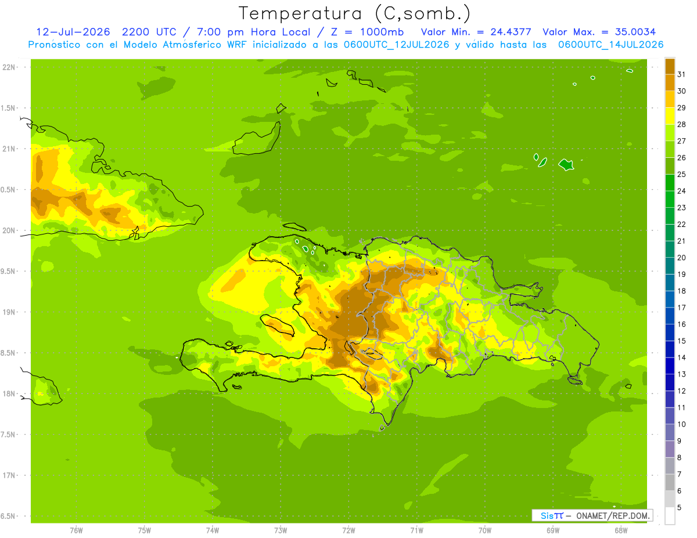Click the "22N" latitude axis label

pyautogui.click(x=10, y=67)
